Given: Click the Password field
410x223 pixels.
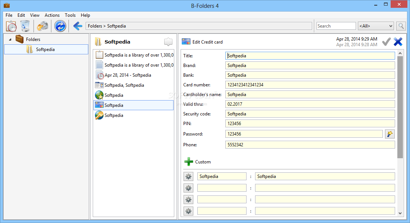Looking at the screenshot, I should (304, 134).
